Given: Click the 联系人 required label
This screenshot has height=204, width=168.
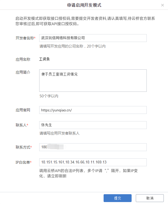Looking at the screenshot, I should coord(22,125).
